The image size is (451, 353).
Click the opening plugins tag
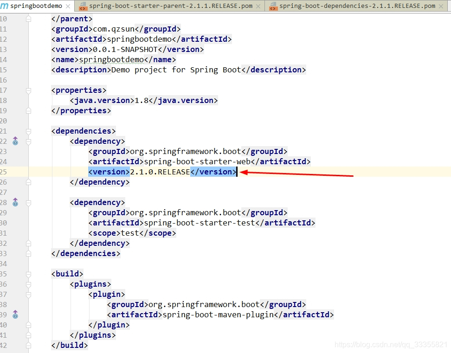pos(90,284)
